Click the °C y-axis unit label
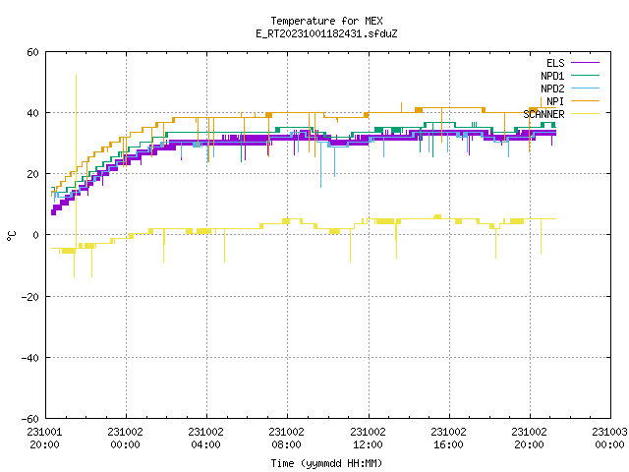629x472 pixels. (11, 236)
